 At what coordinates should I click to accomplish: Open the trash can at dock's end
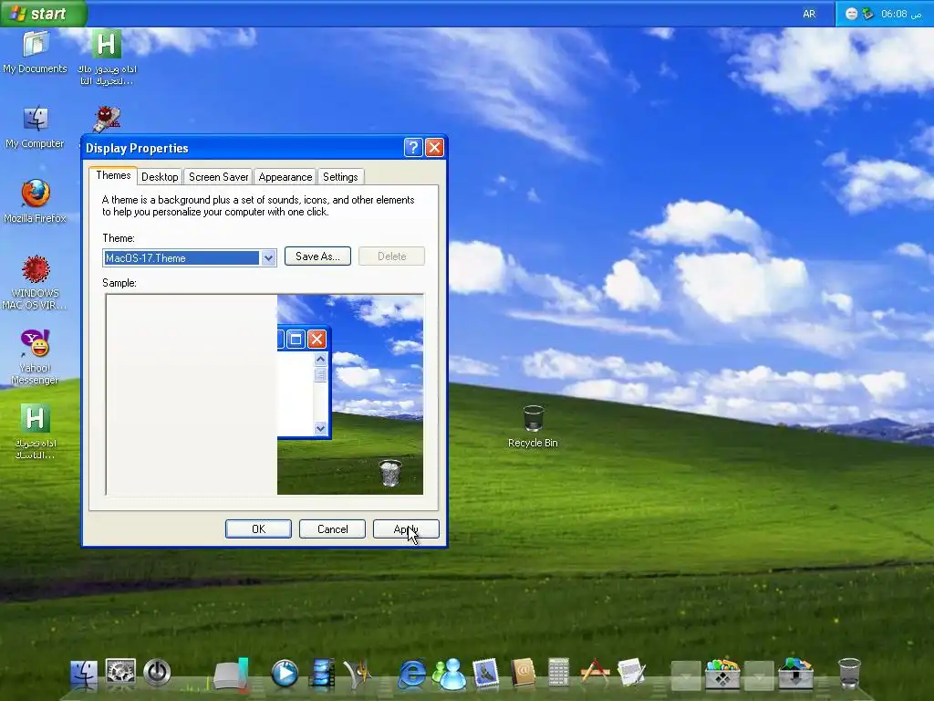pos(849,674)
